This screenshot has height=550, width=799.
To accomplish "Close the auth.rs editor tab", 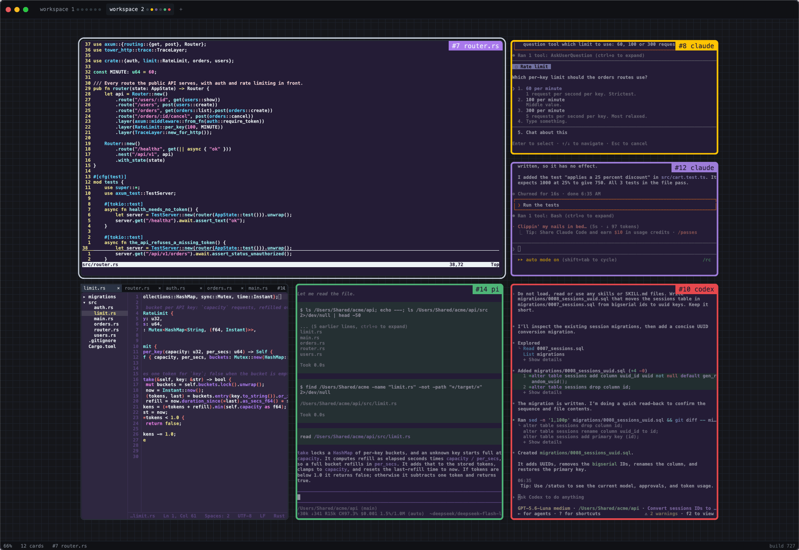I will 201,288.
